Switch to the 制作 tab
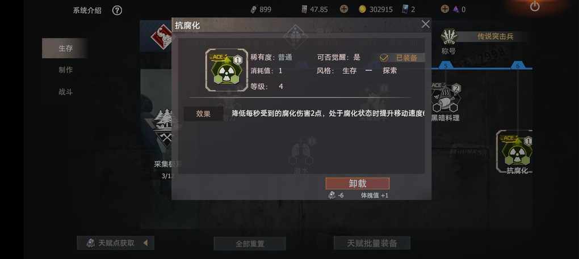Viewport: 579px width, 259px height. 65,70
